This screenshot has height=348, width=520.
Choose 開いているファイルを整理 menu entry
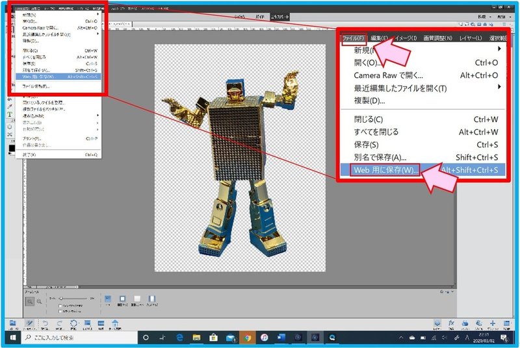[58, 103]
